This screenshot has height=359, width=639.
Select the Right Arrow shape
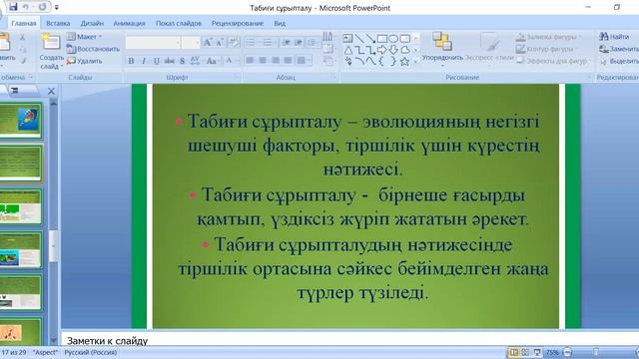381,50
